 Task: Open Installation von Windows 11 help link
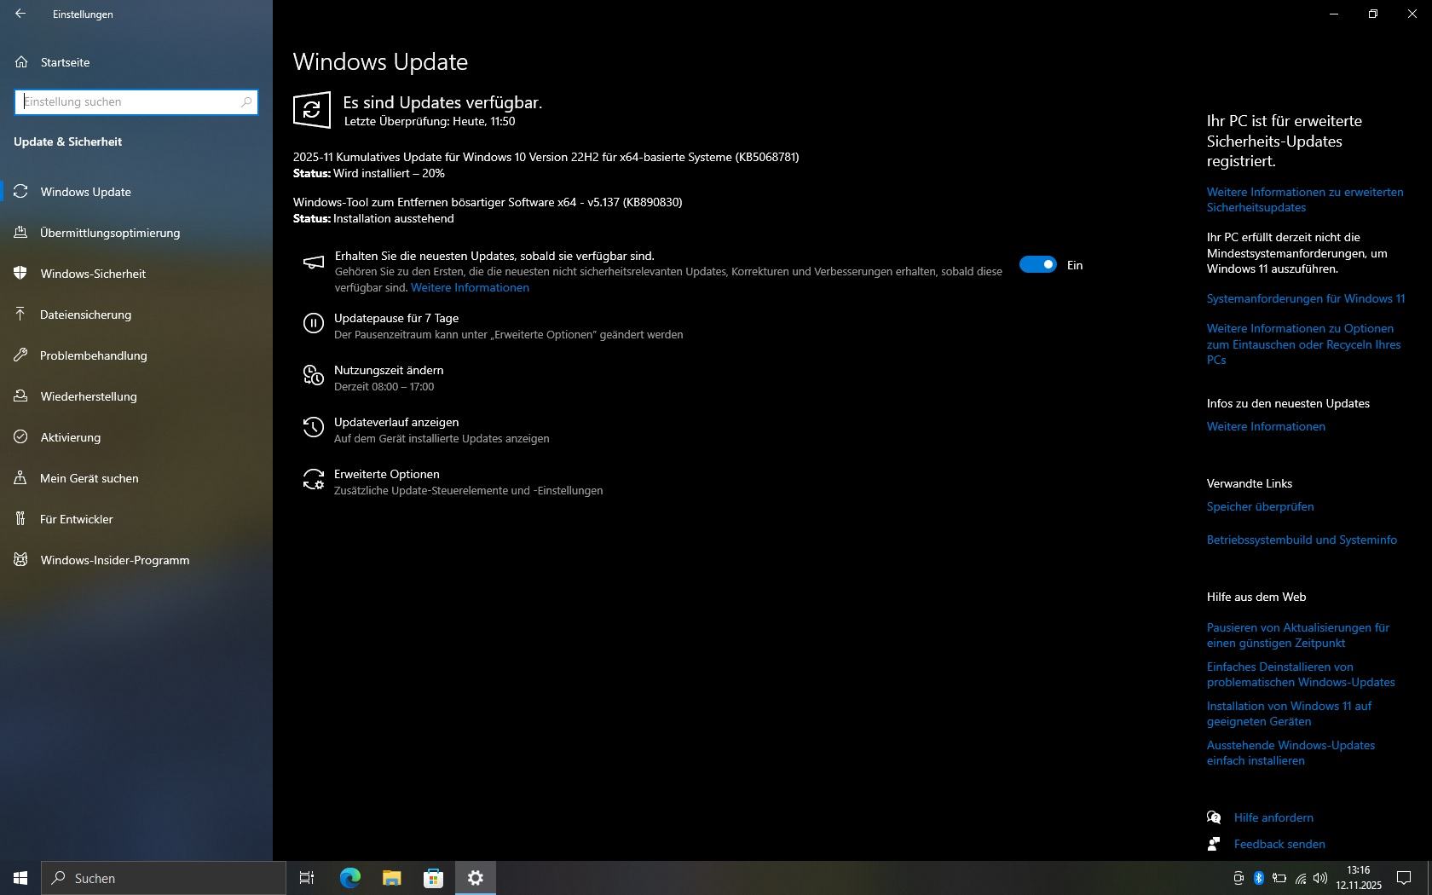click(1290, 713)
